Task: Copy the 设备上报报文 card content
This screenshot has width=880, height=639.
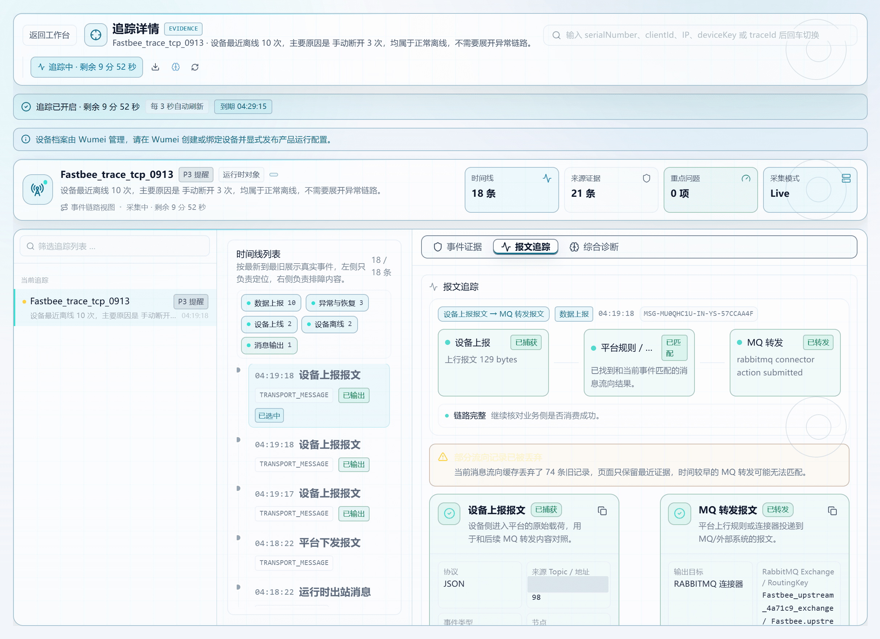Action: pos(602,511)
